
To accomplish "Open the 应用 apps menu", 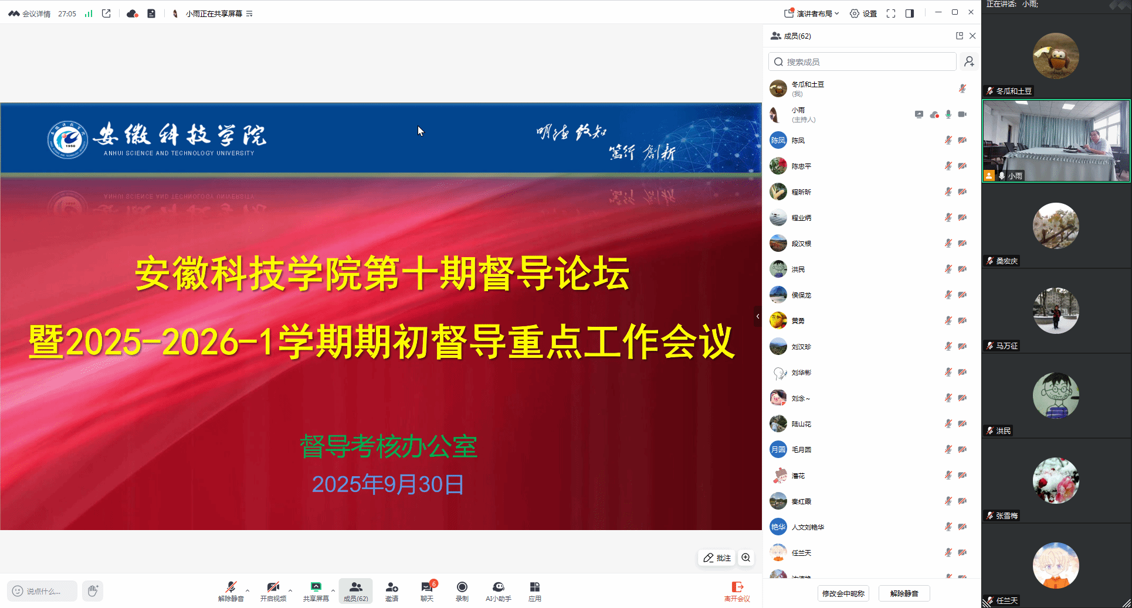I will point(534,590).
